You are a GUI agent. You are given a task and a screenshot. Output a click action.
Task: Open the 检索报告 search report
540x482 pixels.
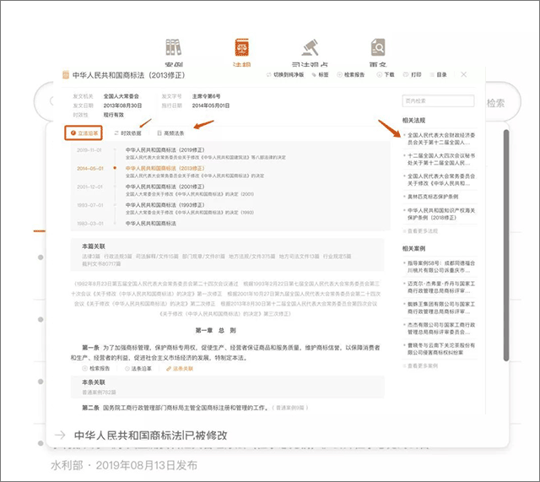[353, 75]
